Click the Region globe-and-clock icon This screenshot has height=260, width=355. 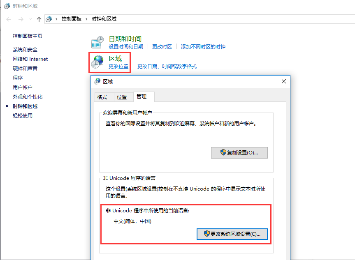pos(97,62)
